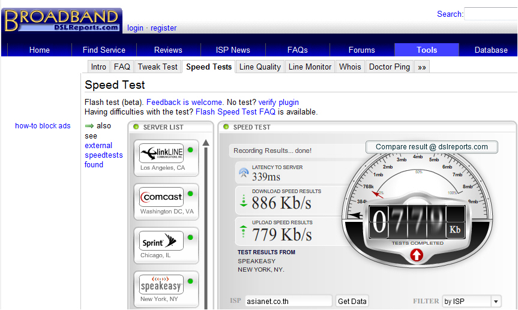This screenshot has width=518, height=310.
Task: Click the '886 Kb/s' download result
Action: click(x=282, y=203)
